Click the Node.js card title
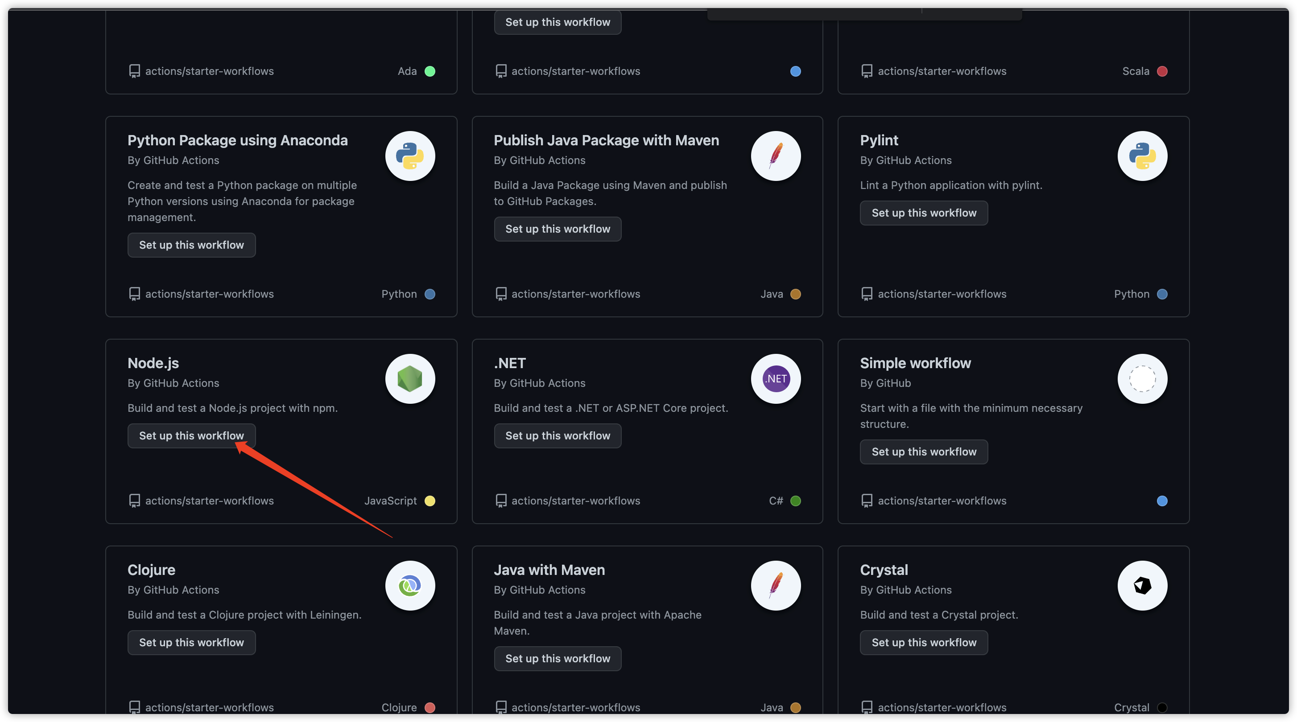 153,363
